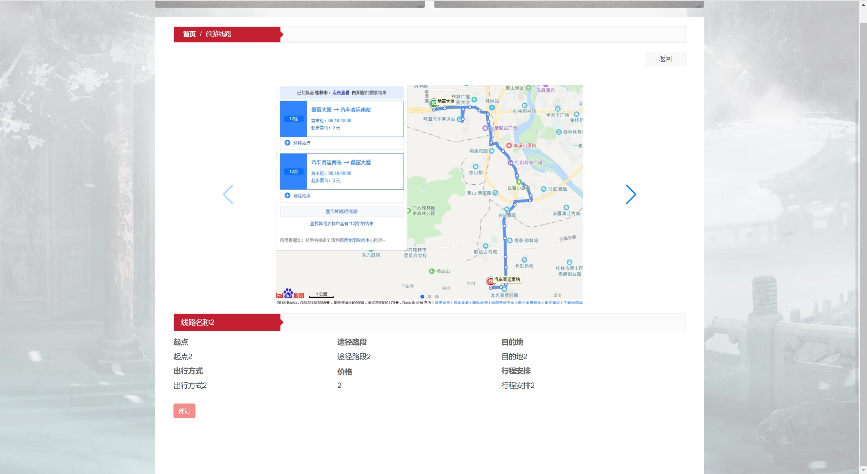Image resolution: width=867 pixels, height=474 pixels.
Task: Click scrollbar up arrow at top
Action: click(863, 5)
